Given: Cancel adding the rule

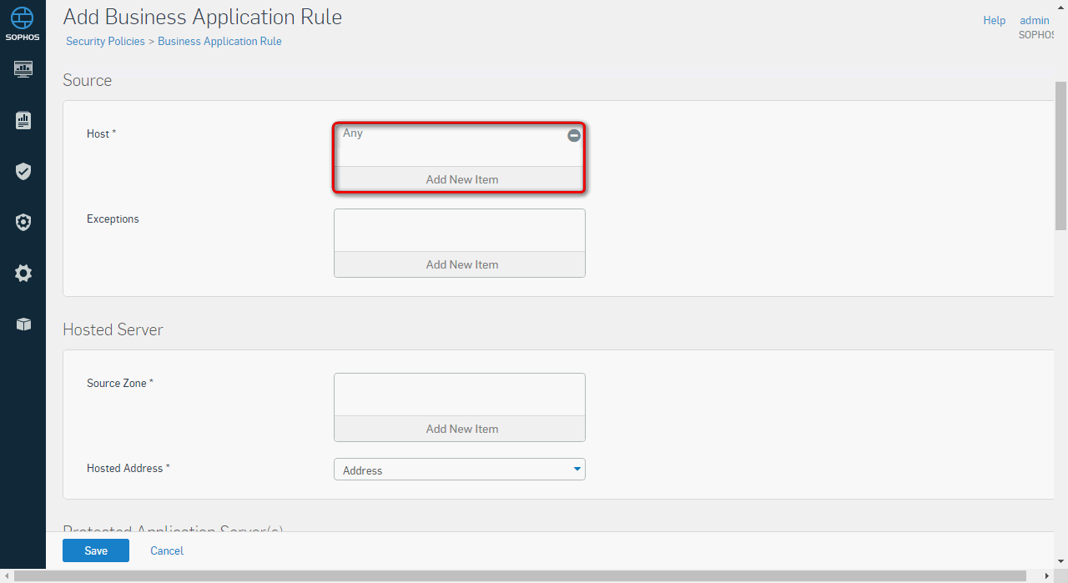Looking at the screenshot, I should click(x=167, y=550).
